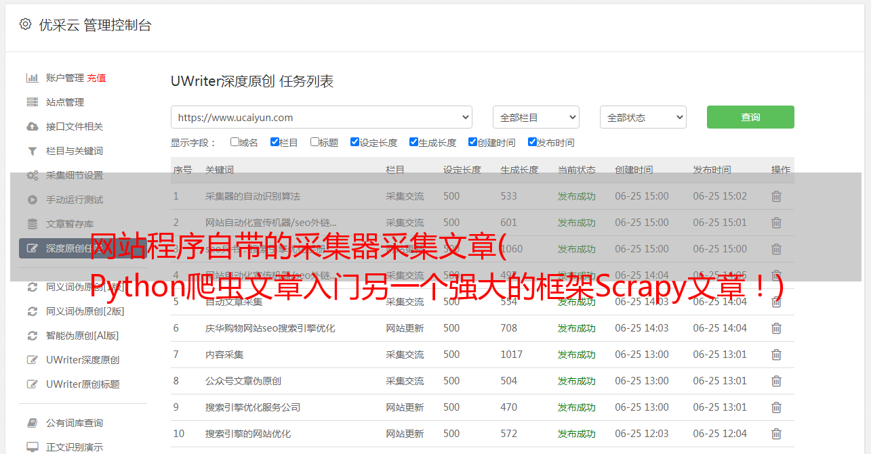871x454 pixels.
Task: Check the 标题 field checkbox
Action: [315, 142]
